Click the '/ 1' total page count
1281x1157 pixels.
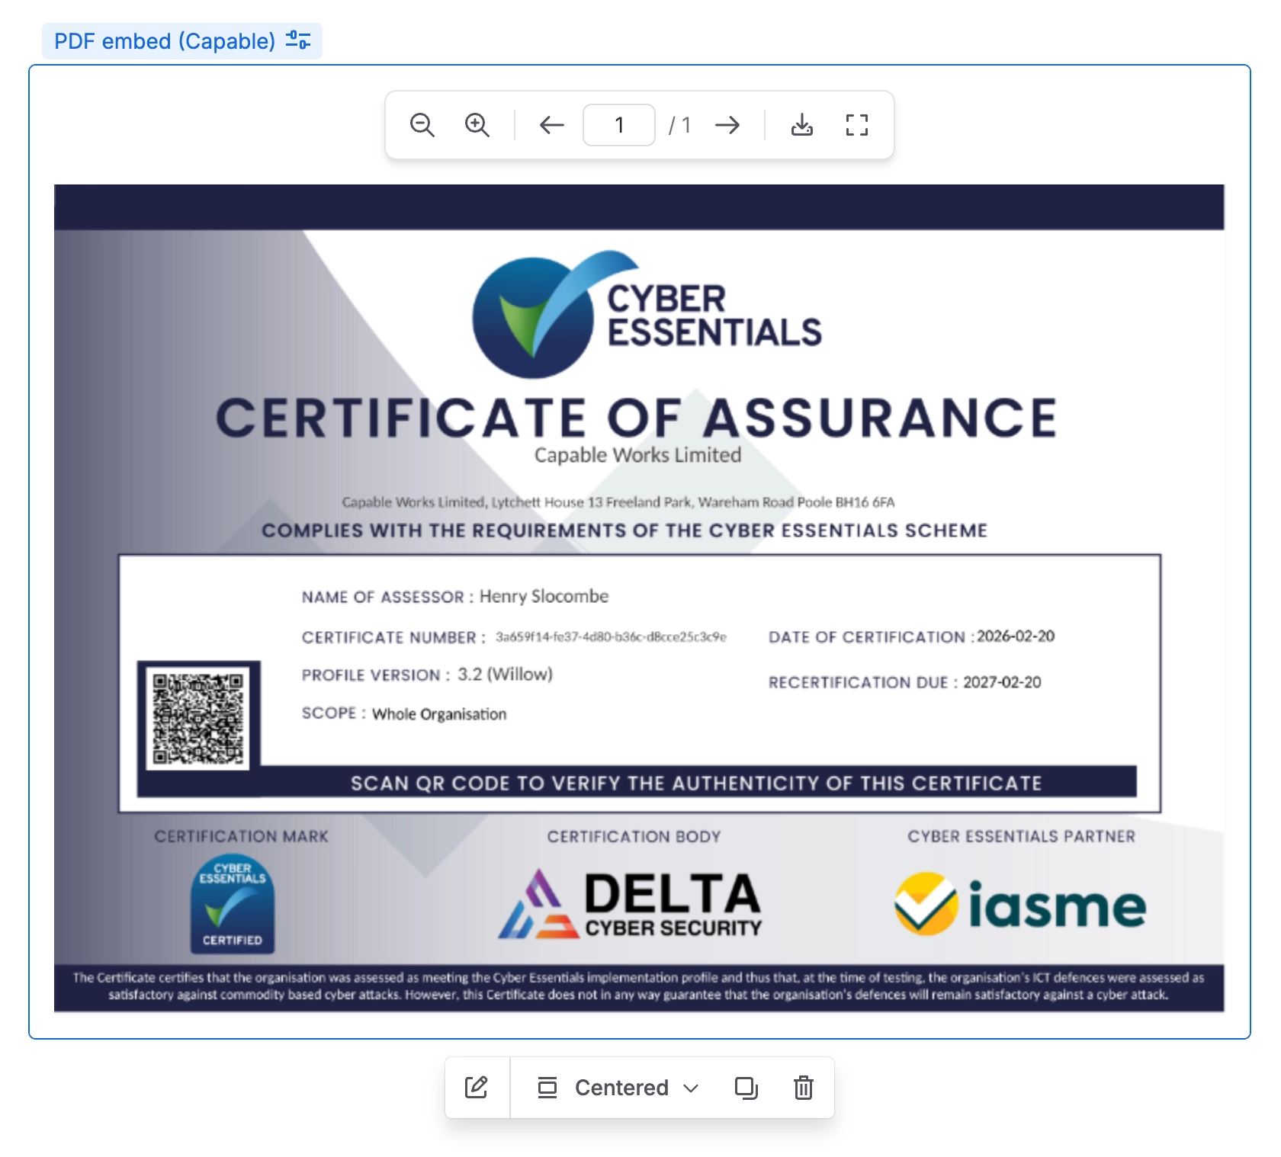click(x=680, y=125)
